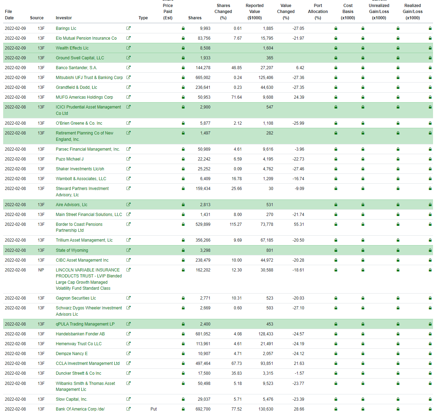
Task: Sort by Port Allocation column header
Action: click(318, 12)
